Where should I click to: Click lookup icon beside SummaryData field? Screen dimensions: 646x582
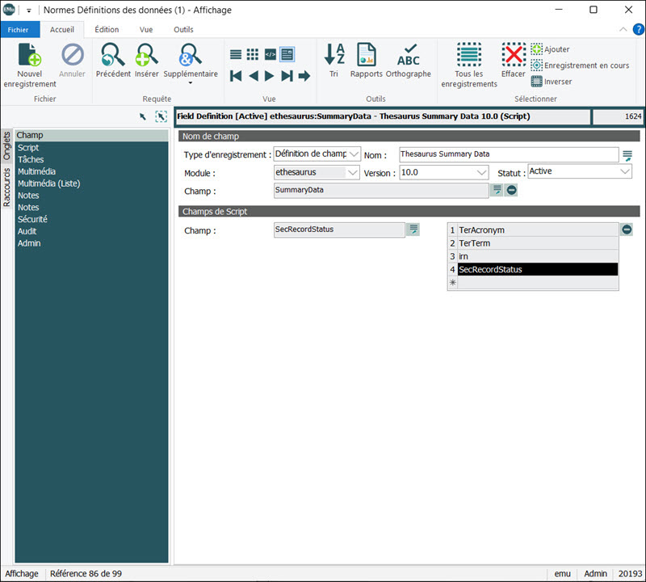(x=497, y=190)
